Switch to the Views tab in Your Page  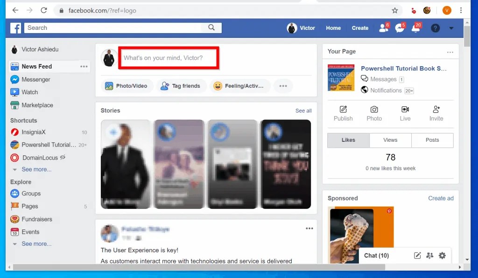pyautogui.click(x=390, y=140)
